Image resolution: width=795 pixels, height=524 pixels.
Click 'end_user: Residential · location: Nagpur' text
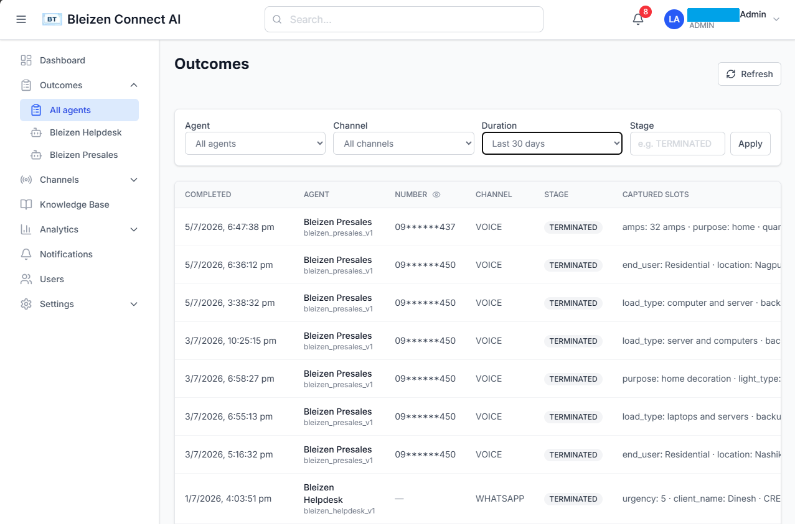[702, 265]
